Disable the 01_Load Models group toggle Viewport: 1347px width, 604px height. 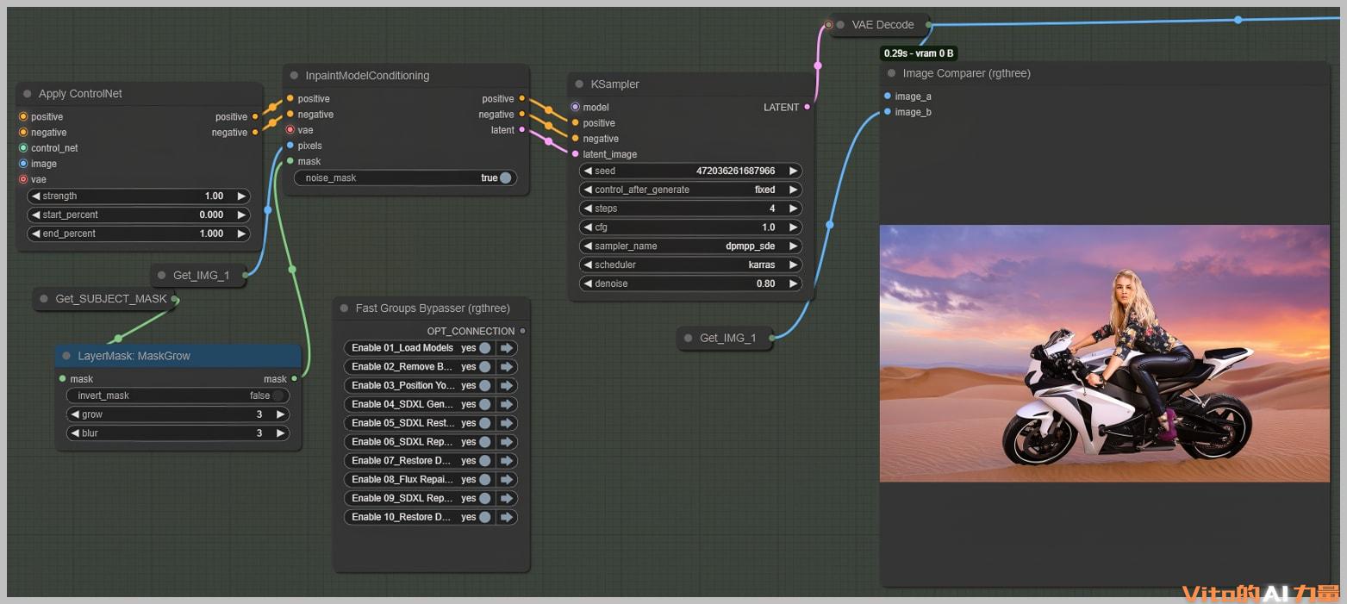point(485,348)
